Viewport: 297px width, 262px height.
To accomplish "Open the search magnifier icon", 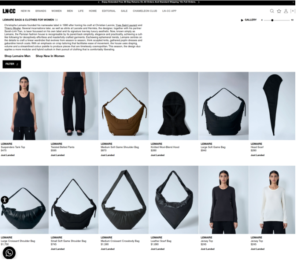I will 272,11.
